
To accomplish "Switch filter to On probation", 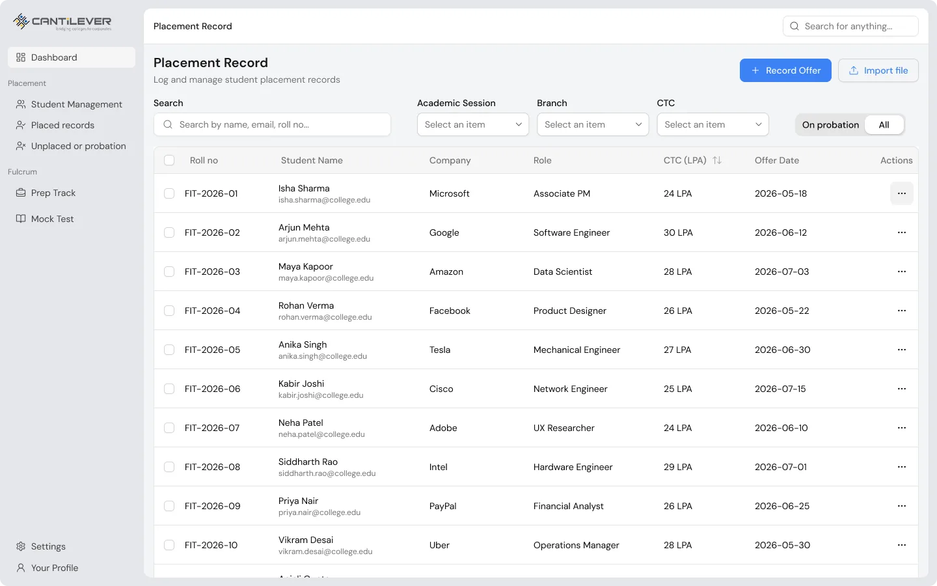I will 830,125.
